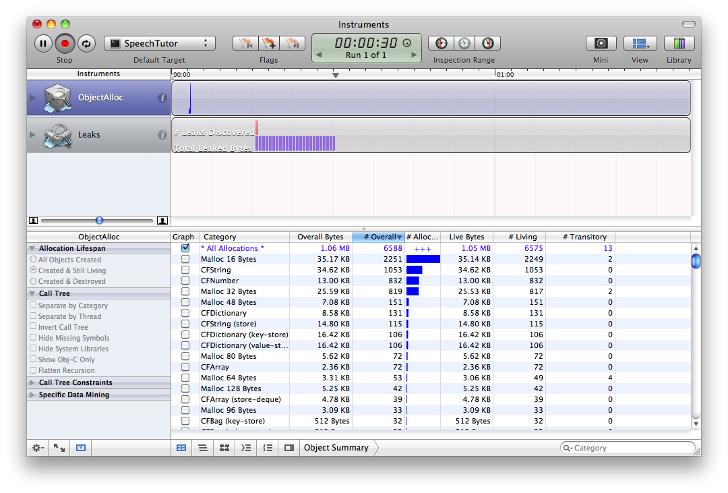Select the ObjectAlloc instrument icon
Image resolution: width=728 pixels, height=493 pixels.
[57, 98]
